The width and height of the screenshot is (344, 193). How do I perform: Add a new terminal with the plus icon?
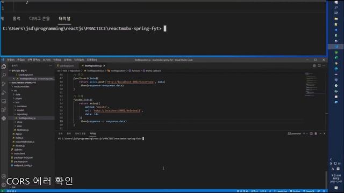(304, 133)
